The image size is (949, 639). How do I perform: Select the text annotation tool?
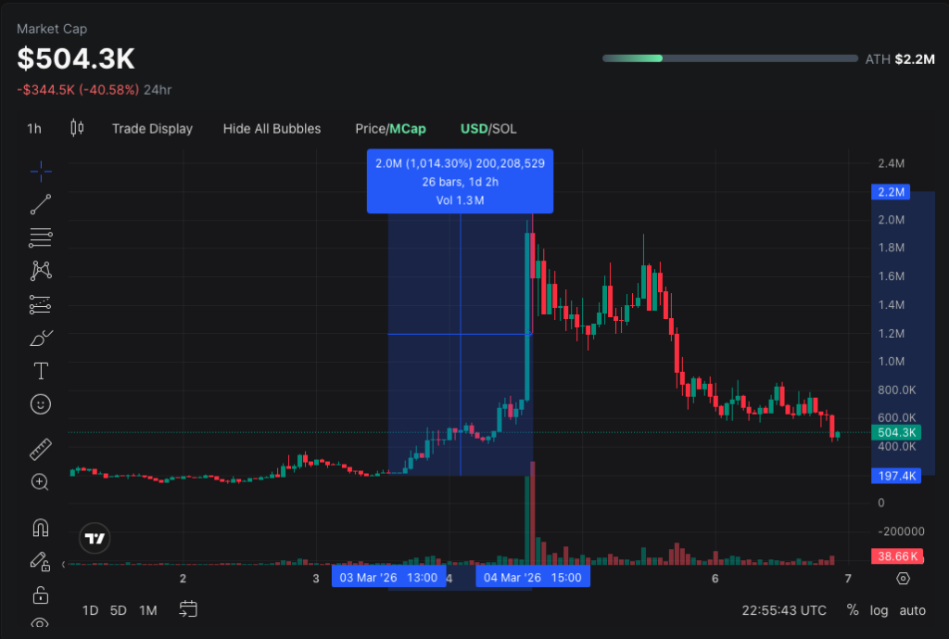click(x=41, y=371)
